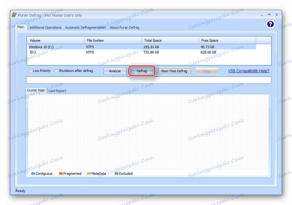The height and width of the screenshot is (205, 292).
Task: Click the NTFS cell in the D: row
Action: coord(90,52)
